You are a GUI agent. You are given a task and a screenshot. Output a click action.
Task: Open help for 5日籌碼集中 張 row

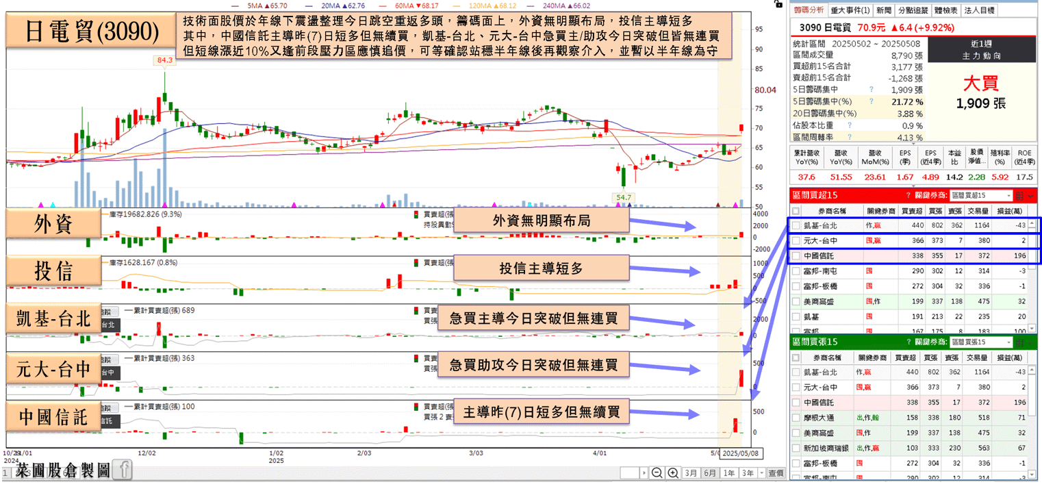pos(872,89)
